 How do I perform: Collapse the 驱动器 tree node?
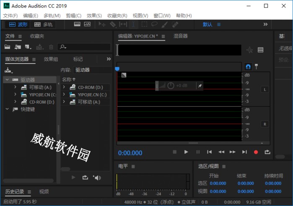click(7, 80)
